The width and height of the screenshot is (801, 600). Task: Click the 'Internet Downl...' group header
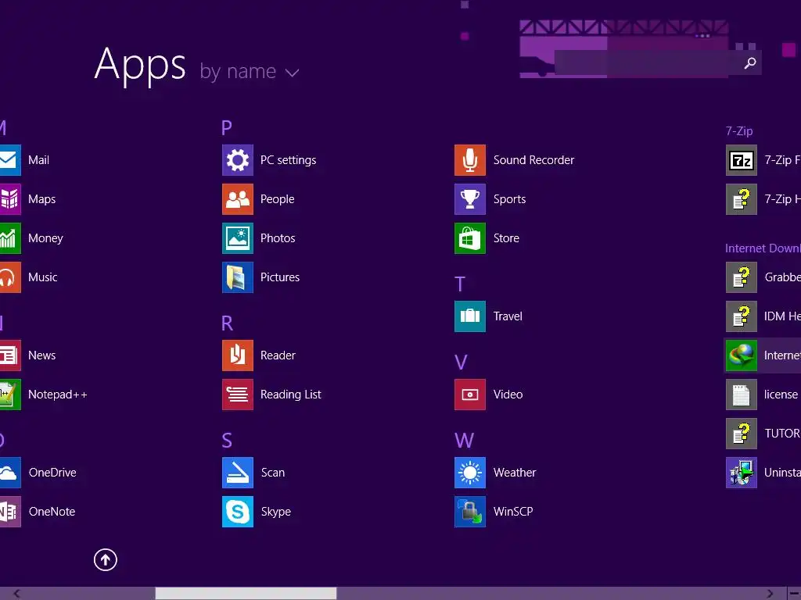point(763,248)
